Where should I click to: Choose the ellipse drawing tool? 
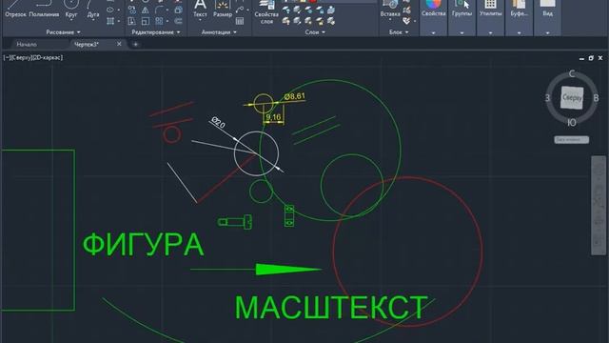[x=110, y=10]
